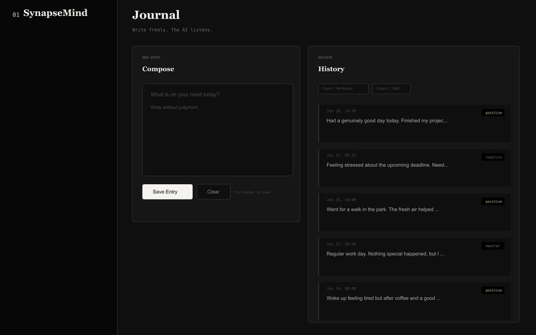
Task: Open entry 'Feeling stressed about the upcoming deadline'
Action: (414, 168)
